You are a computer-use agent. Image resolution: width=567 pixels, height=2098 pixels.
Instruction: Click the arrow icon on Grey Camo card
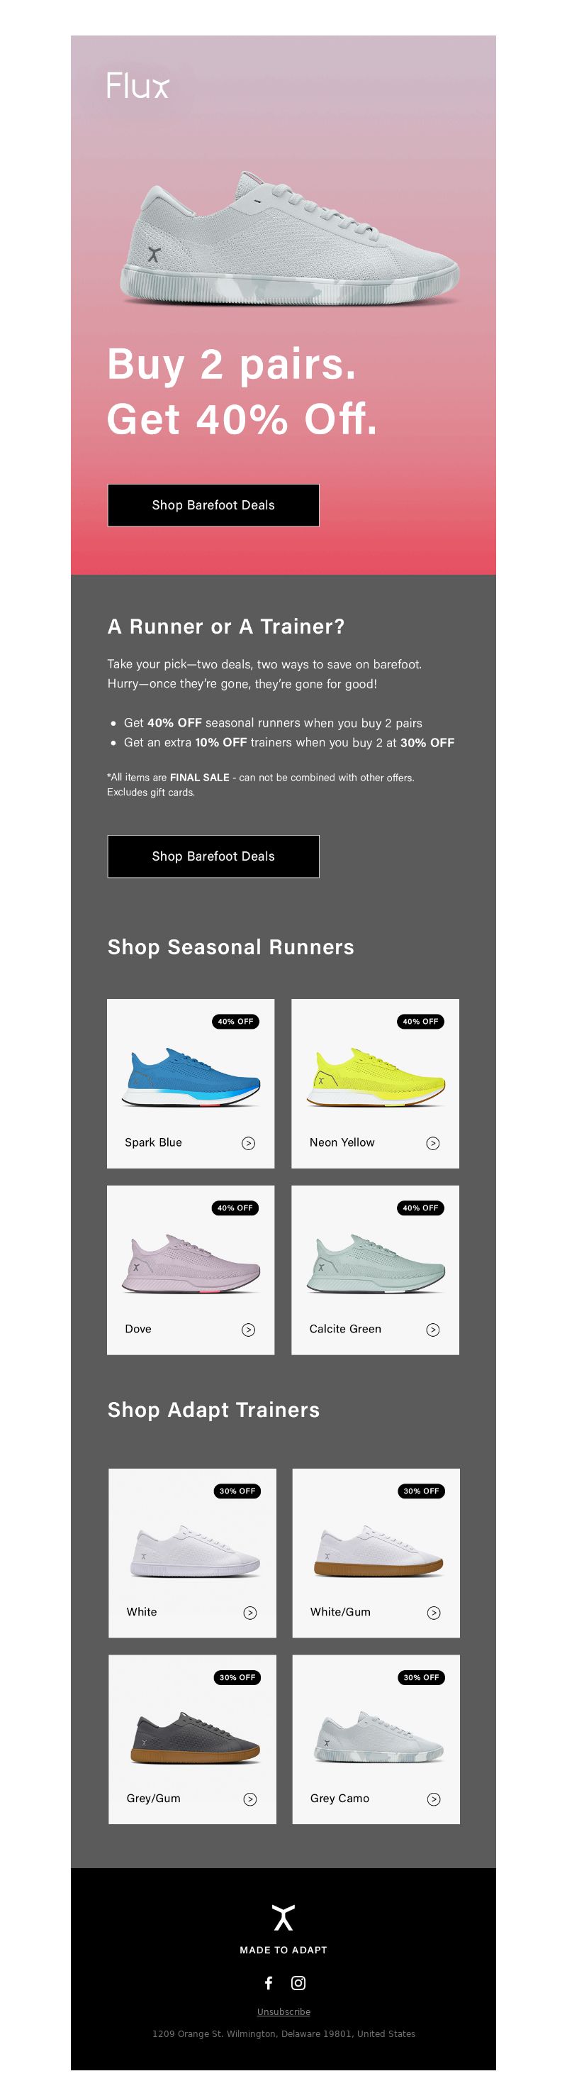pyautogui.click(x=434, y=1799)
